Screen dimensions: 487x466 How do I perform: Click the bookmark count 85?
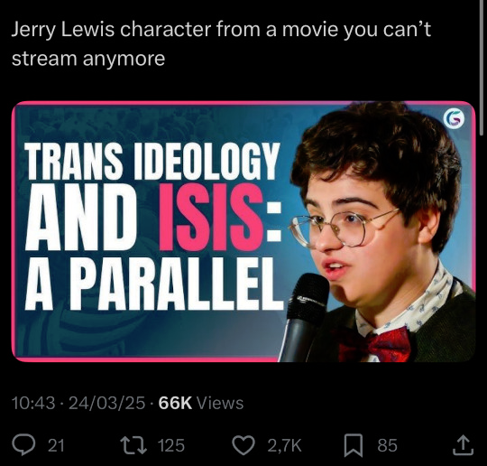tap(387, 445)
